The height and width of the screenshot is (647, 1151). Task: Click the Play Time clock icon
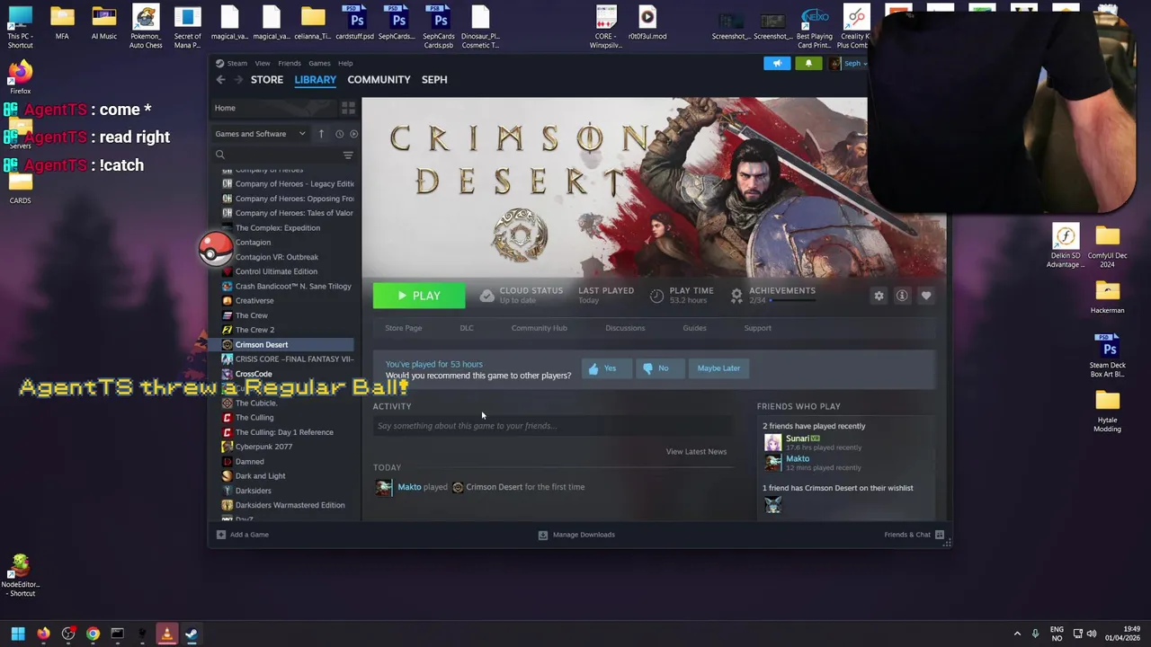[x=656, y=296]
